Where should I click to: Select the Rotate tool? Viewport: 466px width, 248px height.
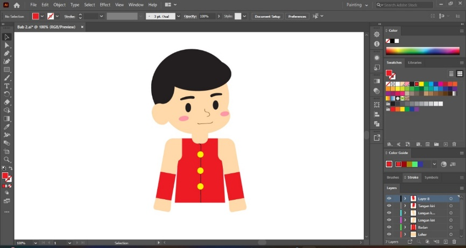tap(6, 94)
